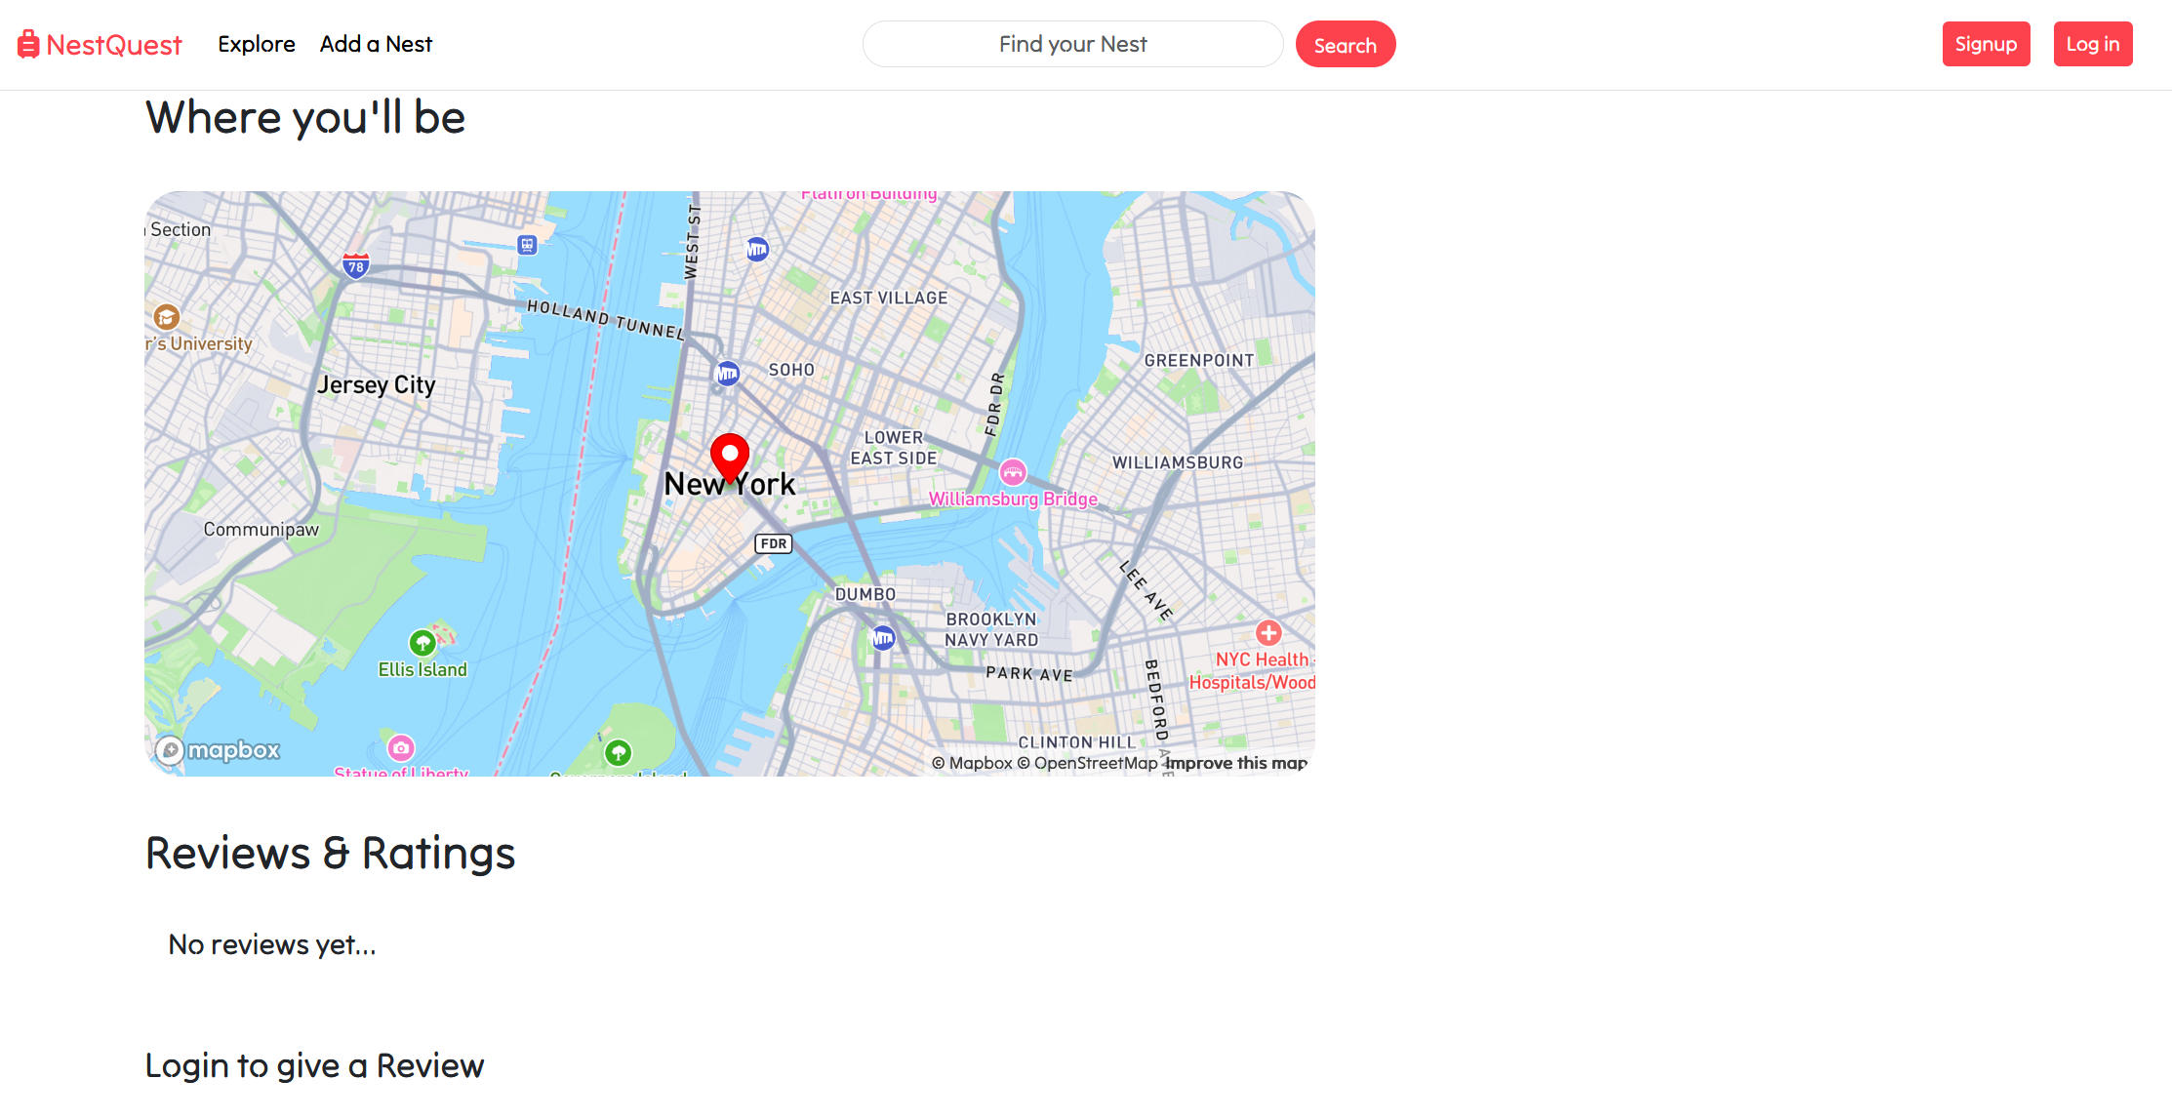Open Add a Nest page

376,44
